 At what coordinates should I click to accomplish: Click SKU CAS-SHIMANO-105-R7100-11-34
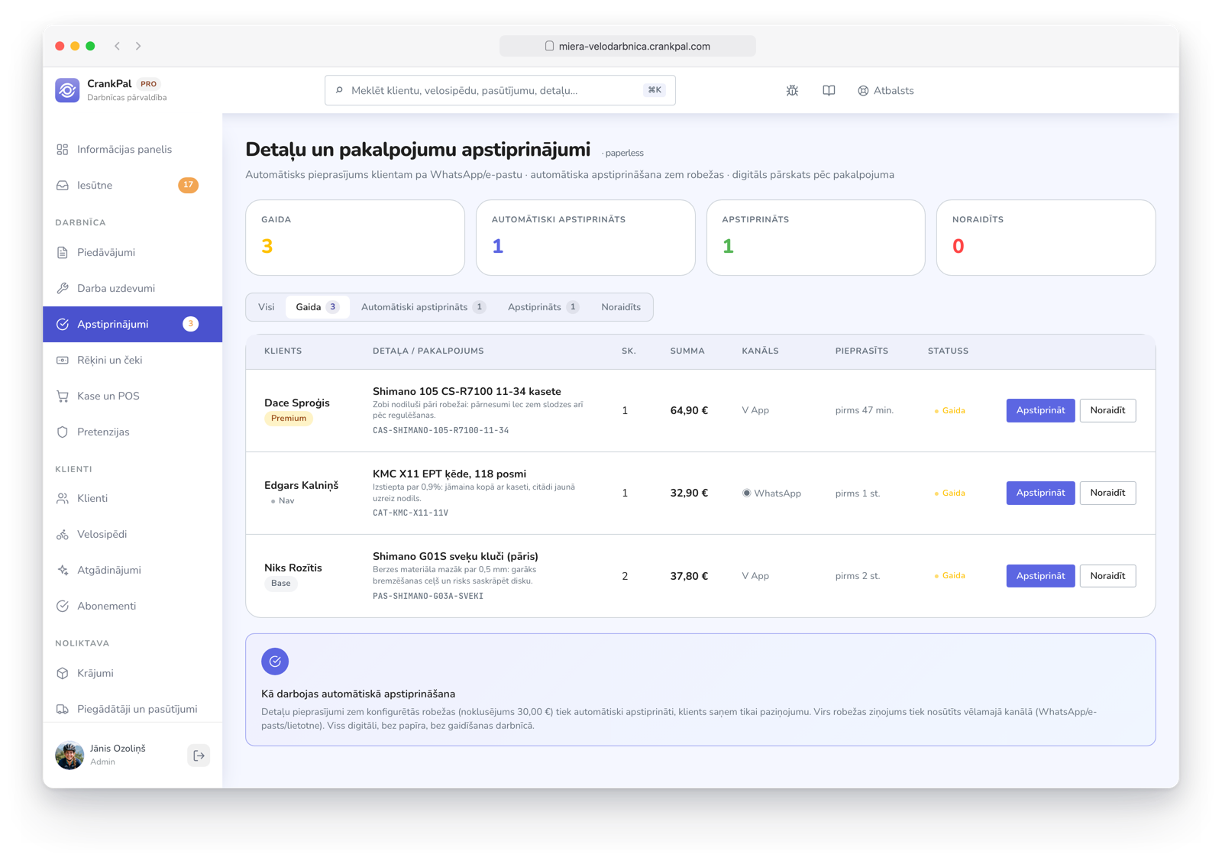pyautogui.click(x=441, y=431)
